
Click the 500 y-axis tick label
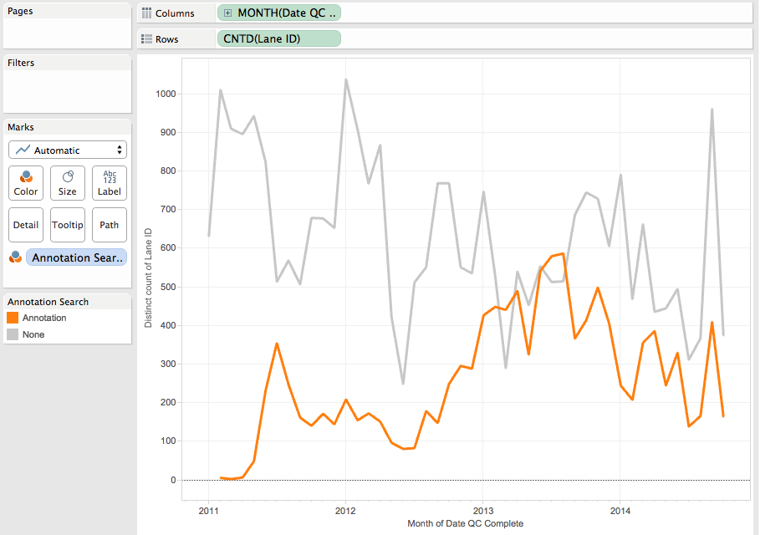click(168, 287)
